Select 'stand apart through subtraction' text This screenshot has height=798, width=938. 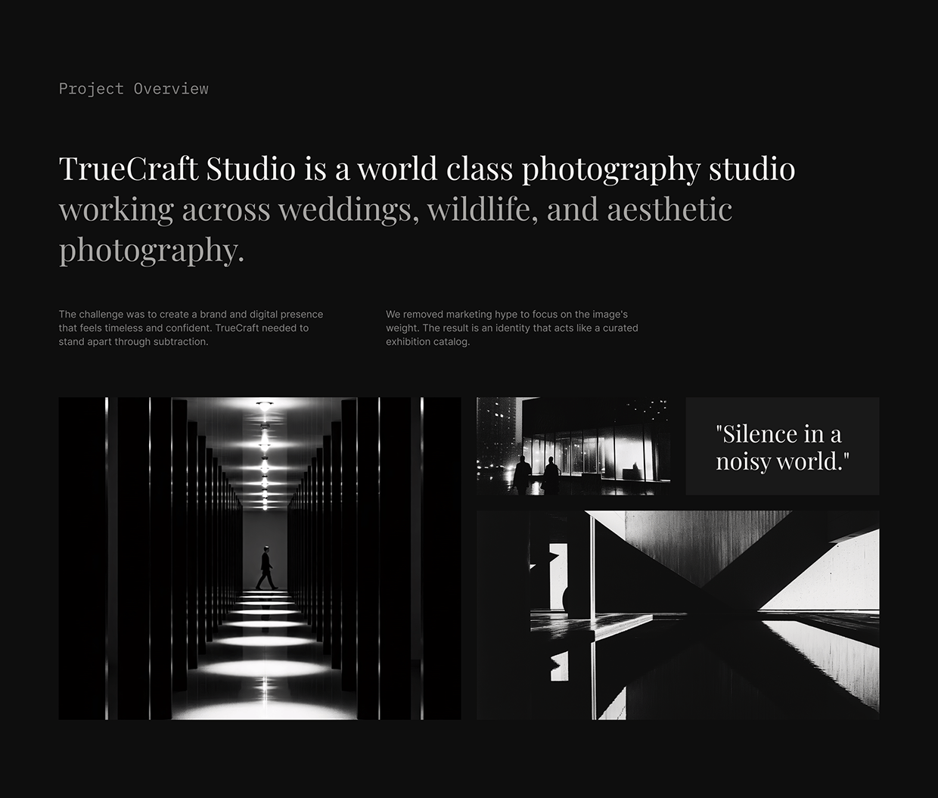132,341
